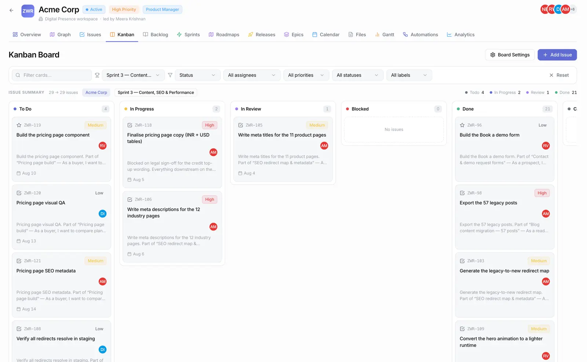The image size is (587, 362).
Task: Reset the board filters
Action: click(x=559, y=75)
